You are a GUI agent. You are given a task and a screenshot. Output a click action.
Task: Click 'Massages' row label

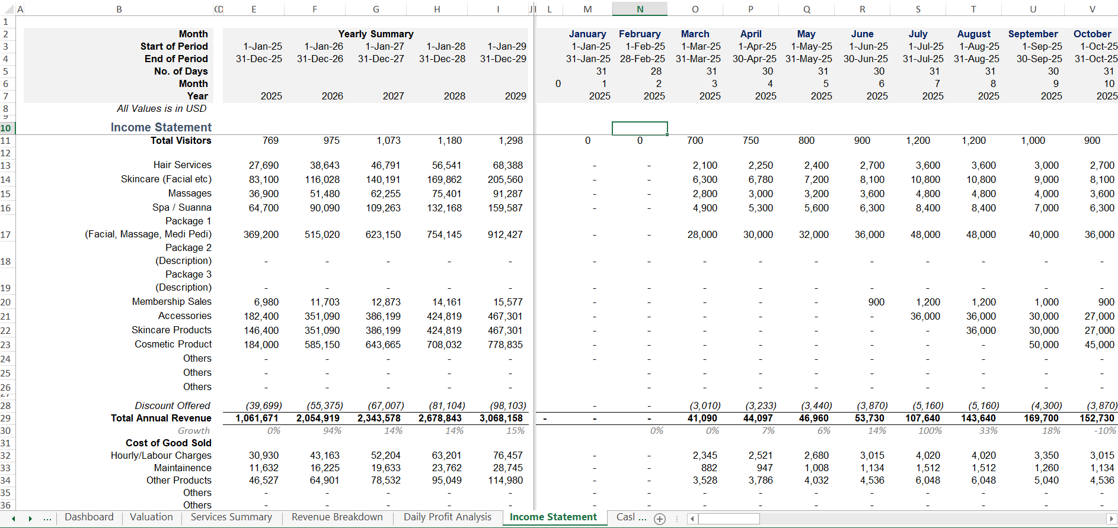pos(190,194)
